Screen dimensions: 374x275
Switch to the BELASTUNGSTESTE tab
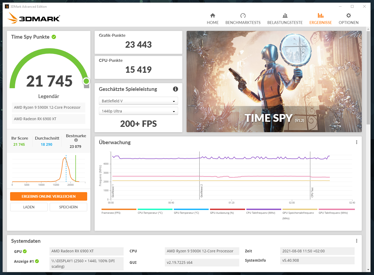[285, 19]
